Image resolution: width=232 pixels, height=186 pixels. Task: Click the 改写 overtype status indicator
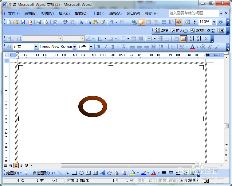173,180
